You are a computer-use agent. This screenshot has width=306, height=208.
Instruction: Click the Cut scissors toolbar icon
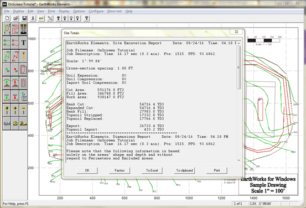pos(33,18)
